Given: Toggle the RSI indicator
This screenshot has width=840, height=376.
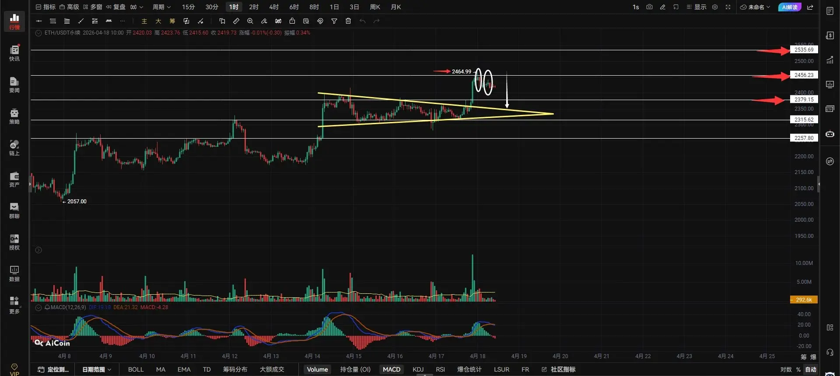Looking at the screenshot, I should coord(441,369).
